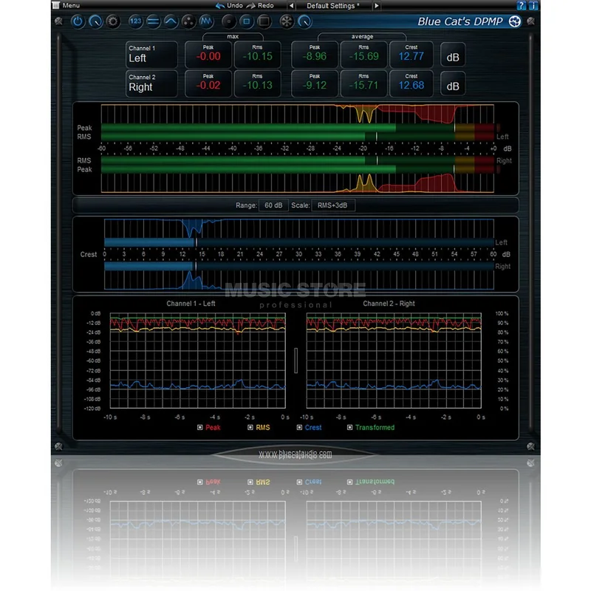Toggle the plugin power bypass icon
This screenshot has height=591, width=591.
coord(78,21)
